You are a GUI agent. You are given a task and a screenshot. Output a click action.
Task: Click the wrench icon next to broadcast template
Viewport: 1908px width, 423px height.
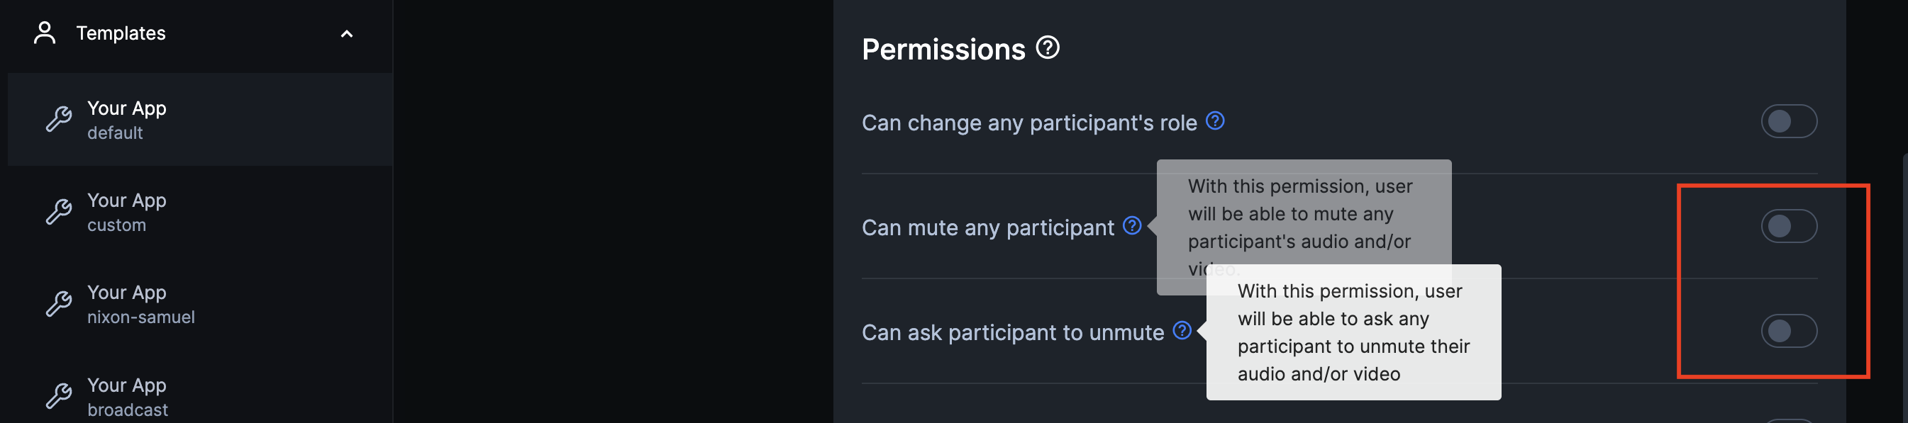click(58, 395)
